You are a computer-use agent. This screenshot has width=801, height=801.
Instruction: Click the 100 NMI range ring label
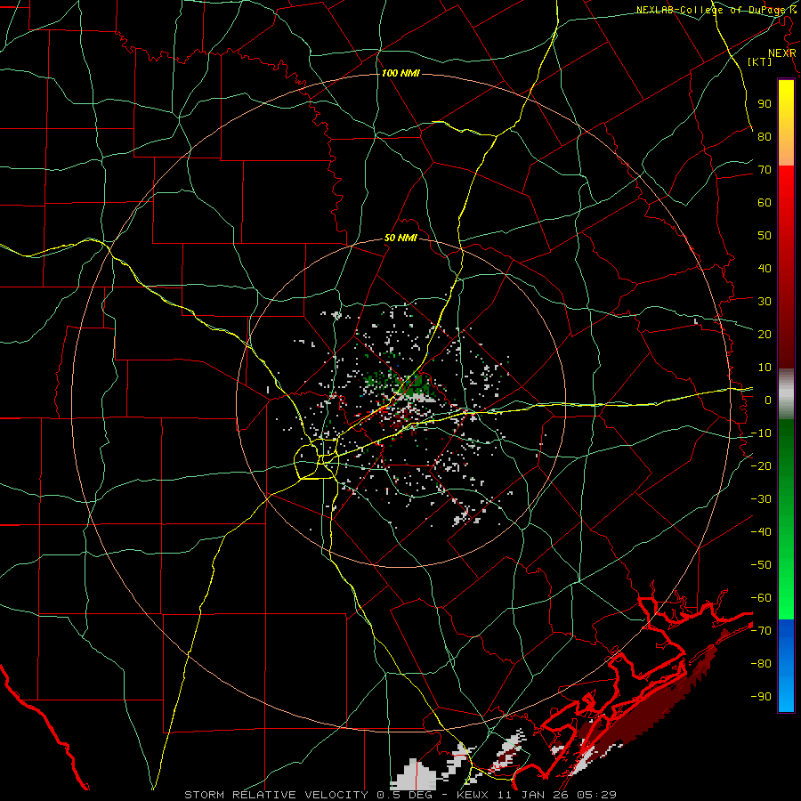coord(400,74)
